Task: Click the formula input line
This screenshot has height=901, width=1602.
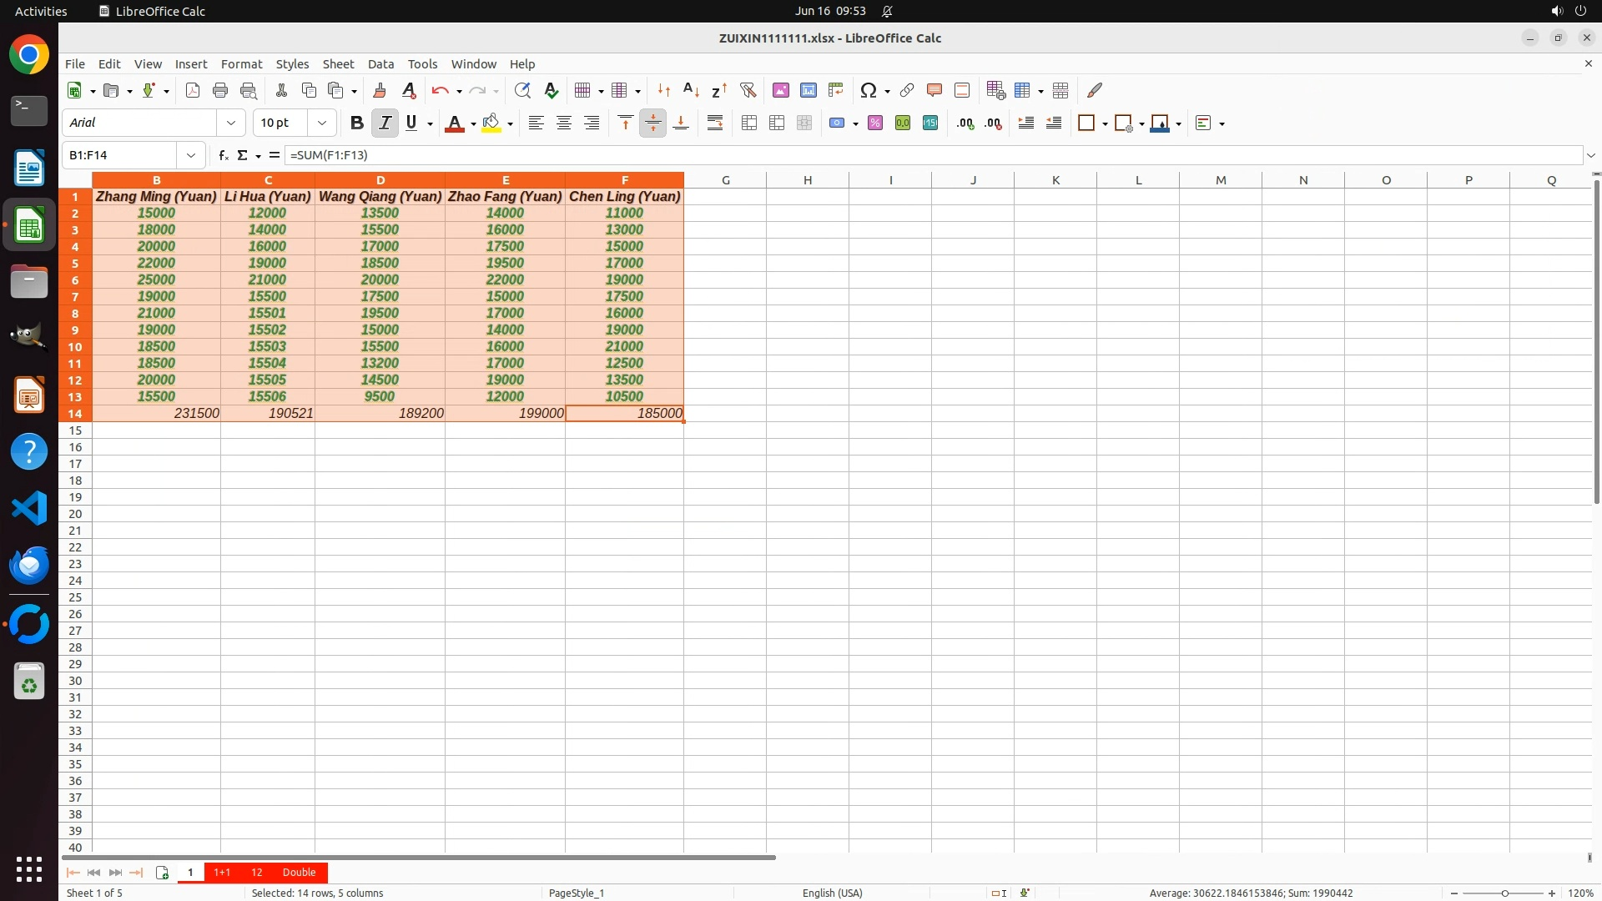Action: (918, 155)
